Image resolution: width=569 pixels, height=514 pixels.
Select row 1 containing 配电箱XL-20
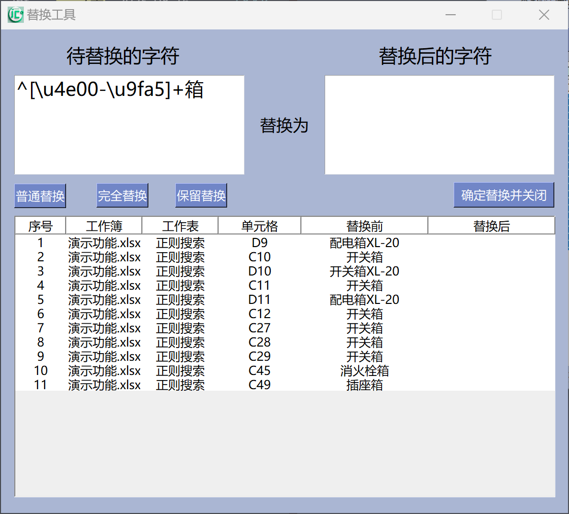(284, 243)
